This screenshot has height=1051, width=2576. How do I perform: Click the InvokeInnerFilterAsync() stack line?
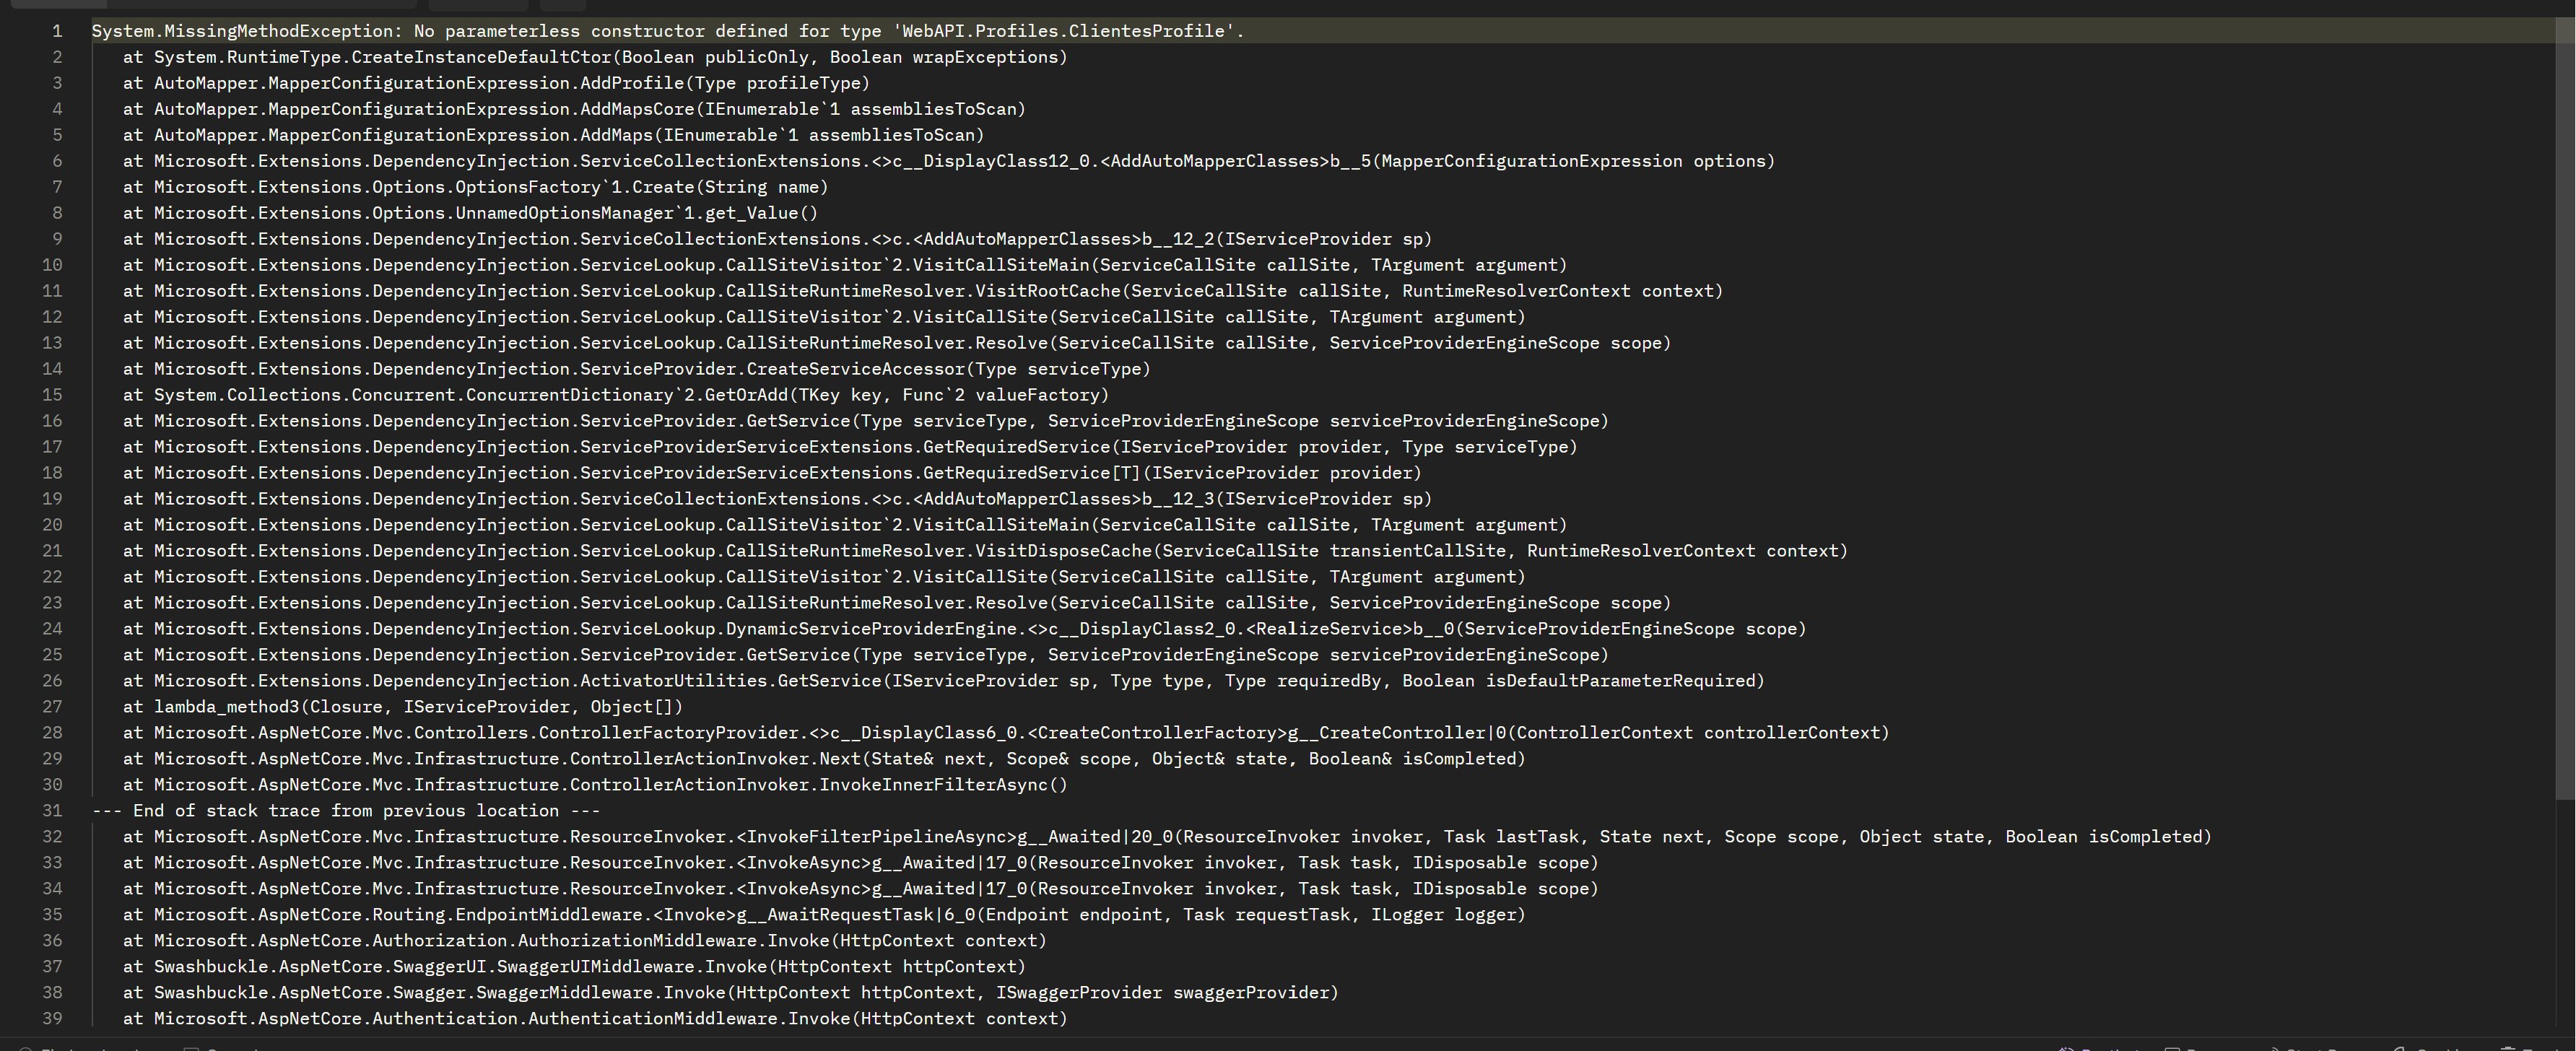595,785
